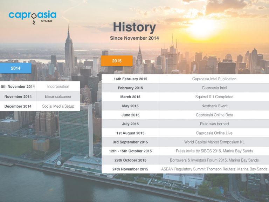Click the '1st August 2015' date cell
Image resolution: width=269 pixels, height=202 pixels.
pos(130,133)
